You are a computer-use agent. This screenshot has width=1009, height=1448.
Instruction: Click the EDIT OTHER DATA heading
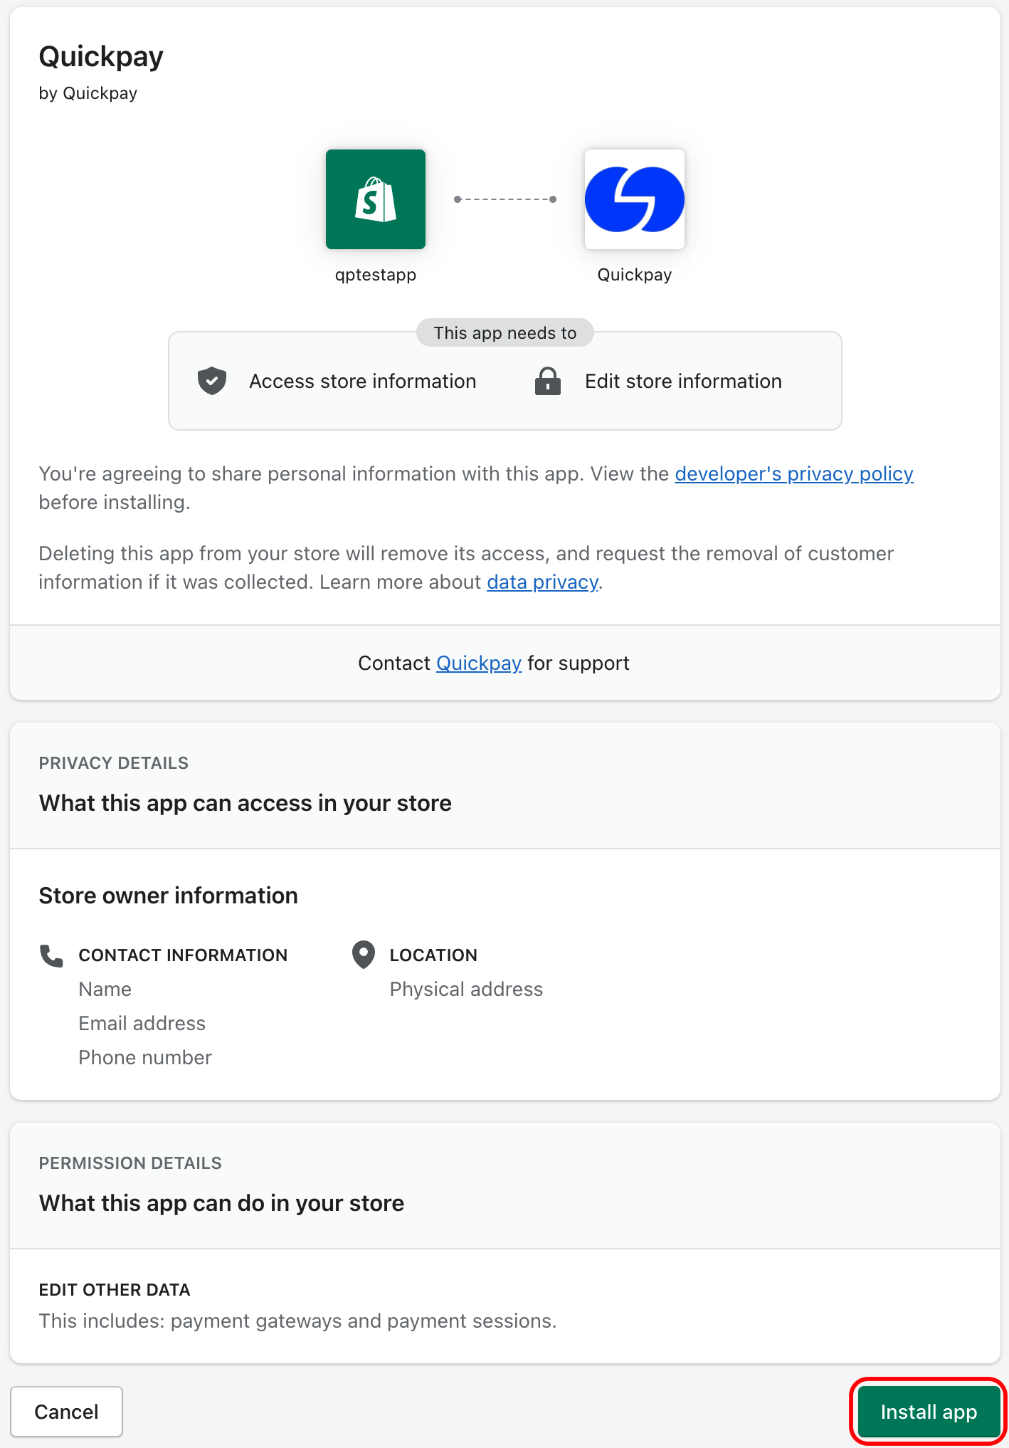coord(115,1289)
